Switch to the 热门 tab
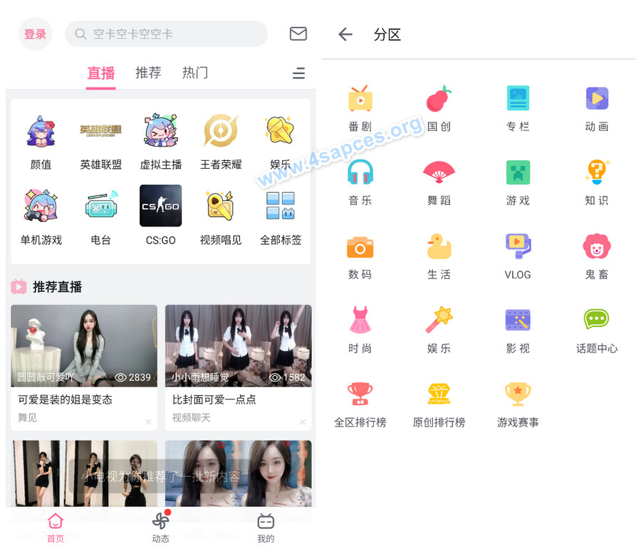The image size is (641, 554). click(195, 73)
